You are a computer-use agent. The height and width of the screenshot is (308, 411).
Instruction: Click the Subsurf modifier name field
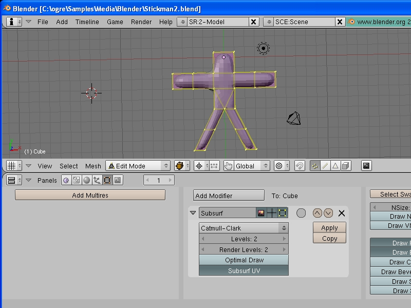[x=227, y=213]
